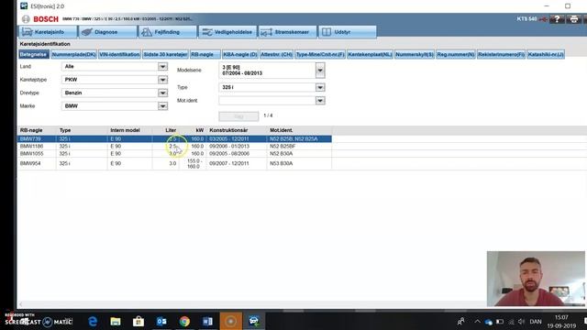Screen dimensions: 587x330
Task: Click the DAN language indicator
Action: point(536,322)
